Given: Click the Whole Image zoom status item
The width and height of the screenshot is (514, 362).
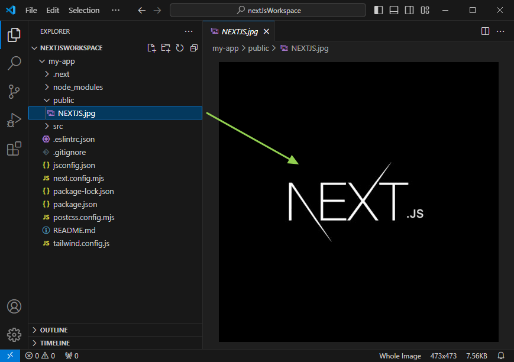Looking at the screenshot, I should click(400, 355).
